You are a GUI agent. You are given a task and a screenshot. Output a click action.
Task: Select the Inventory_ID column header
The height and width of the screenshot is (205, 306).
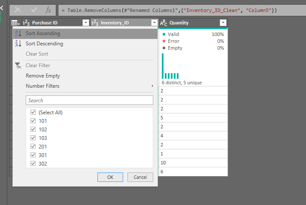124,23
